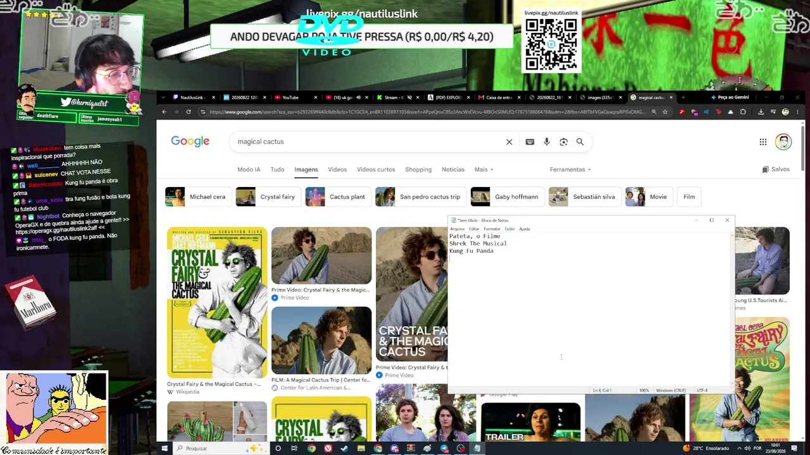Reload the Google page in Chrome

189,112
